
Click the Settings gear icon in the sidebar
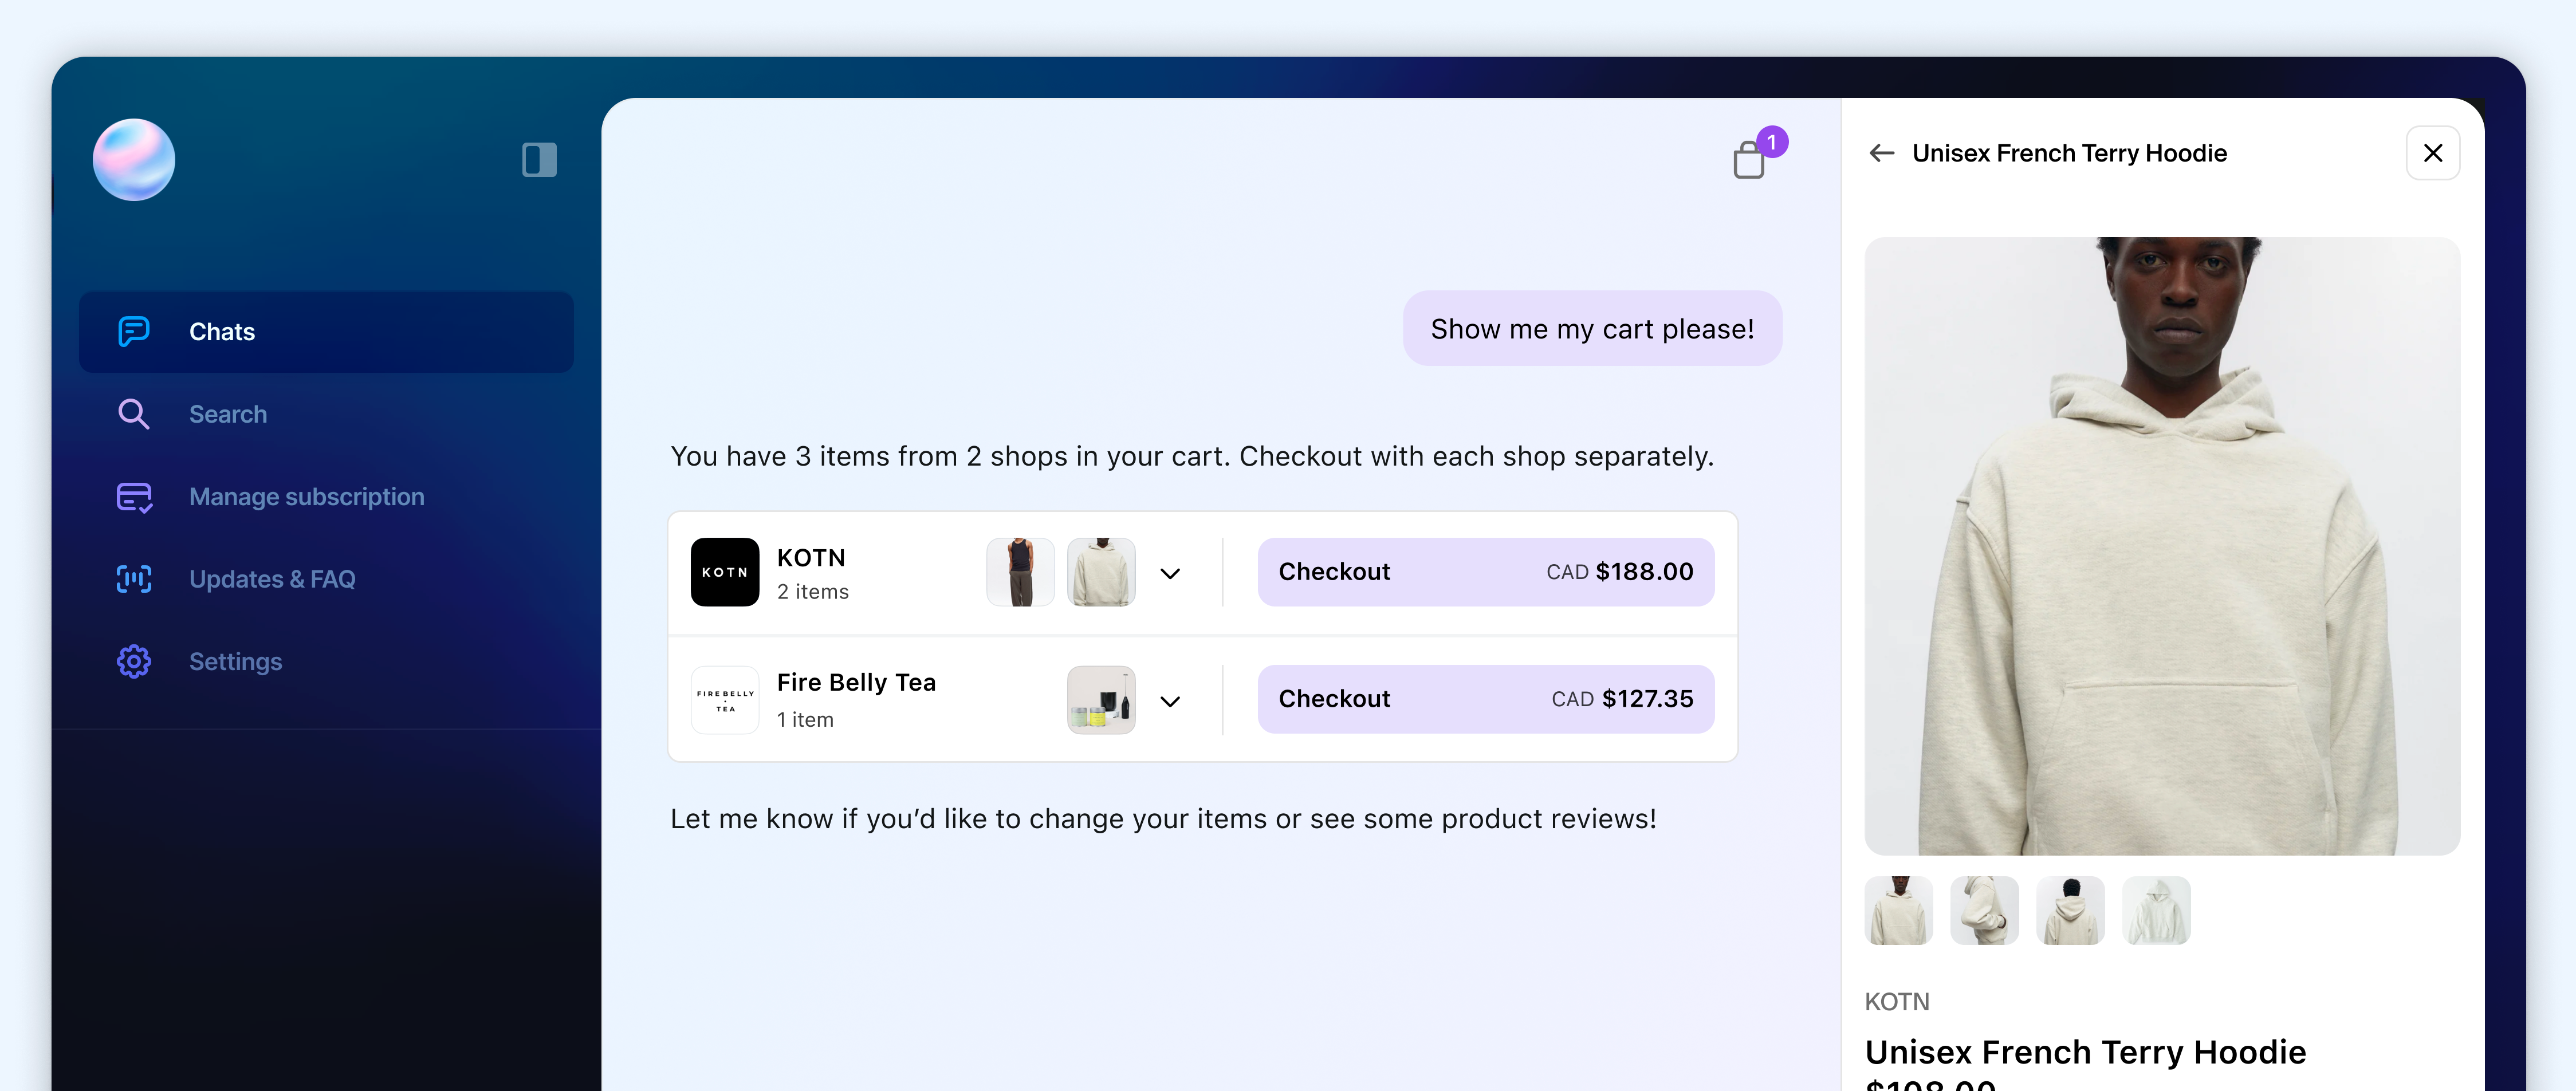[x=134, y=661]
